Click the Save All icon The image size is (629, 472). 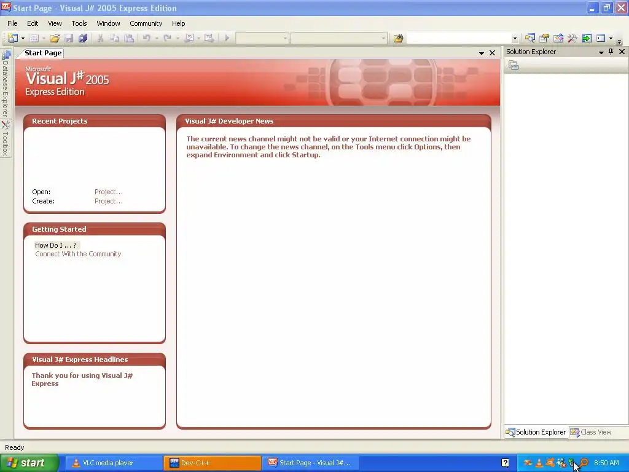pyautogui.click(x=83, y=38)
